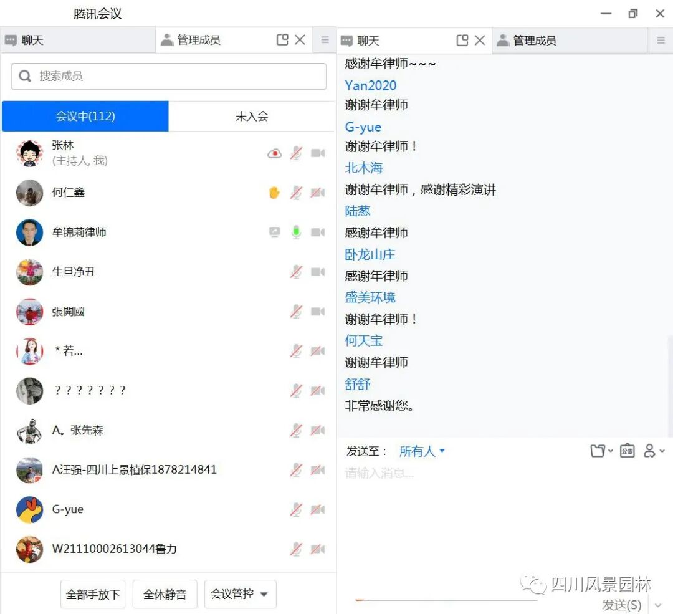This screenshot has height=614, width=673.
Task: Toggle 張開國's muted microphone icon
Action: (x=296, y=311)
